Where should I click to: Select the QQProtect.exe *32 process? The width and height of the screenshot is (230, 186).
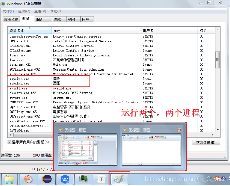[111, 117]
